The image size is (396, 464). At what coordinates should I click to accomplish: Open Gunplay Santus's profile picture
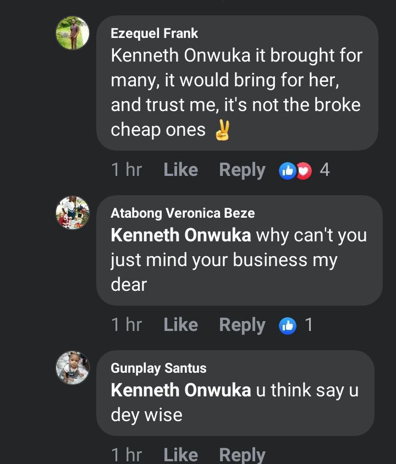tap(73, 368)
